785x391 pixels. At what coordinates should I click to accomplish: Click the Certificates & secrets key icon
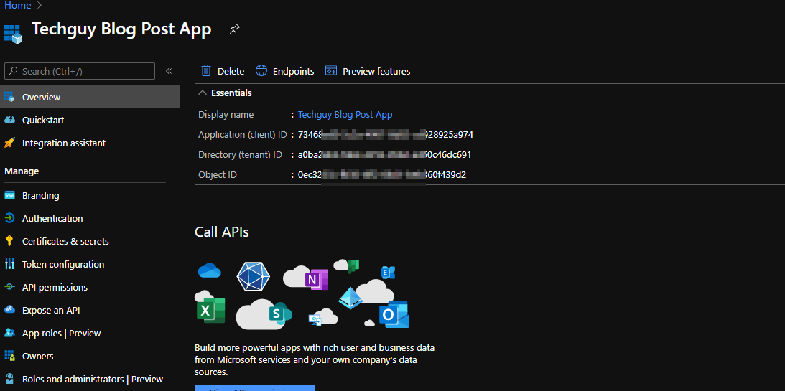click(9, 242)
